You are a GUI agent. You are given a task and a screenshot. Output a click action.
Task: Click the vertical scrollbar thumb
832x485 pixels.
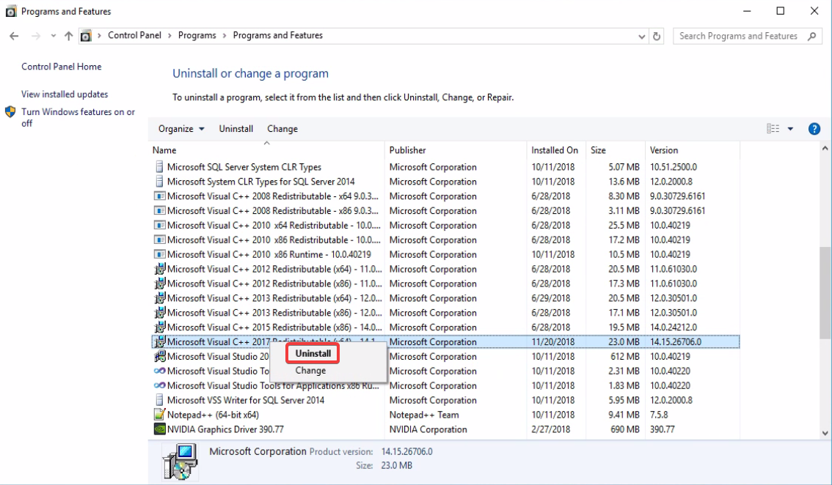pyautogui.click(x=825, y=292)
